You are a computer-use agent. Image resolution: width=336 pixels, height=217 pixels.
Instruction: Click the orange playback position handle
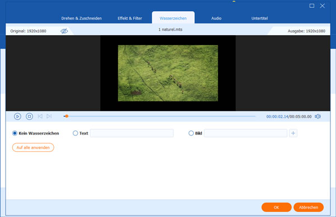pyautogui.click(x=67, y=116)
